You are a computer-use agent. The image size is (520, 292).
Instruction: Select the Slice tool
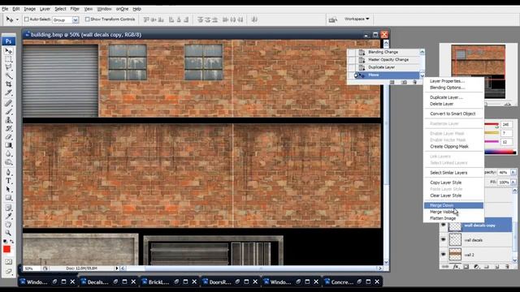point(9,92)
